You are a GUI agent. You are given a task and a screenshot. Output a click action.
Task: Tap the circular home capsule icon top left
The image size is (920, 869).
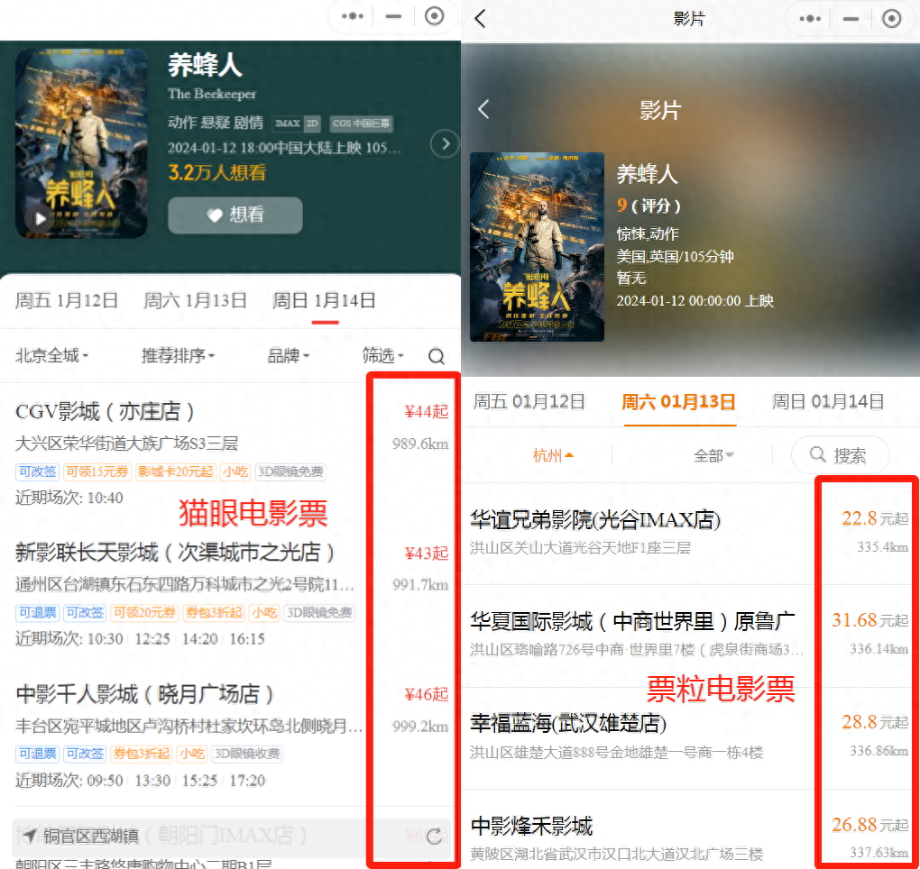pos(435,16)
